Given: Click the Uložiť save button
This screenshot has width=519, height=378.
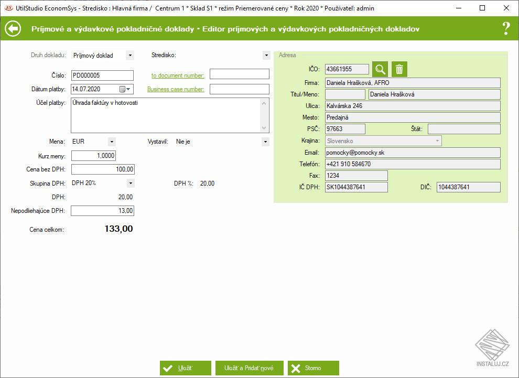Looking at the screenshot, I should pyautogui.click(x=186, y=368).
